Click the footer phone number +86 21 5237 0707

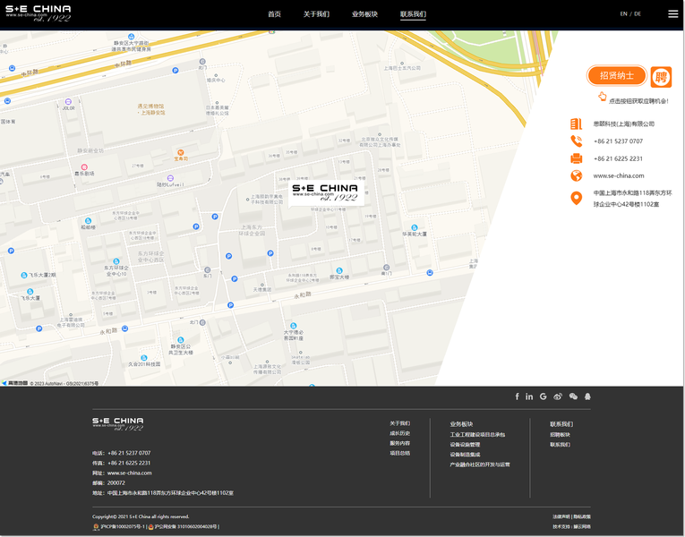pyautogui.click(x=129, y=453)
